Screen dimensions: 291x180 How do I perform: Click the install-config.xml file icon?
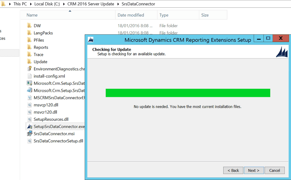(29, 76)
